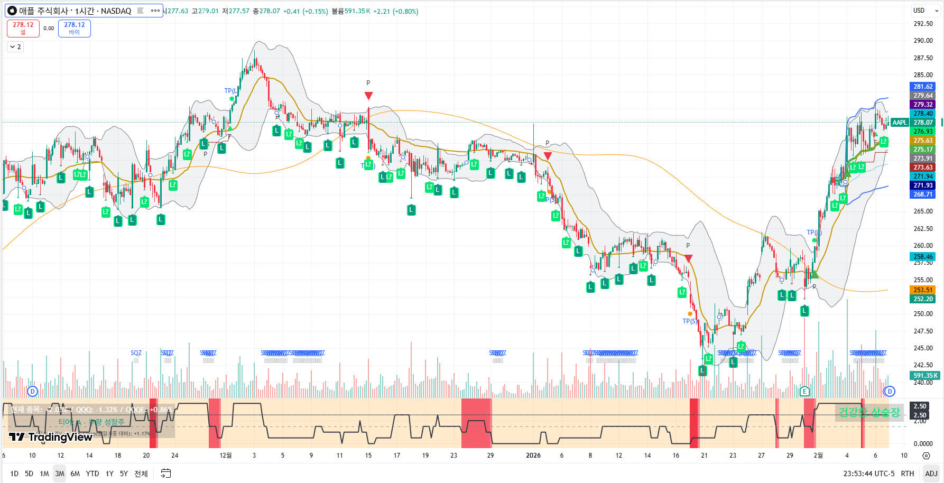Open the 23:53:44 UTC-5 timezone menu
The width and height of the screenshot is (944, 483).
tap(869, 473)
